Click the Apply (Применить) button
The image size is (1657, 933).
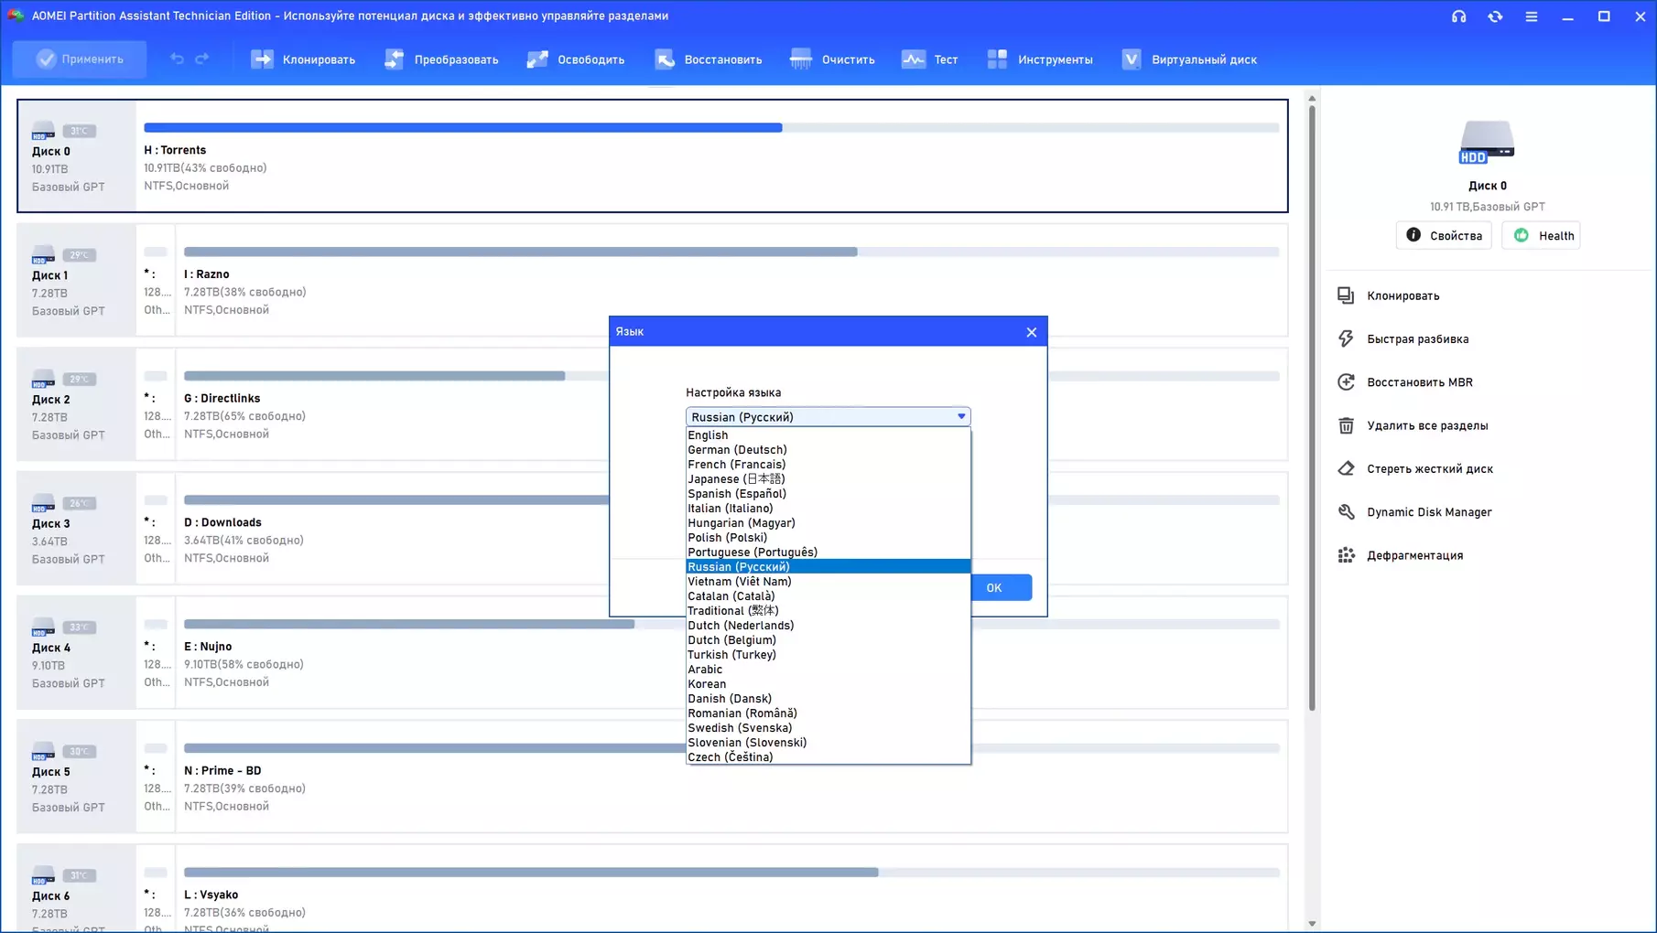click(x=80, y=59)
